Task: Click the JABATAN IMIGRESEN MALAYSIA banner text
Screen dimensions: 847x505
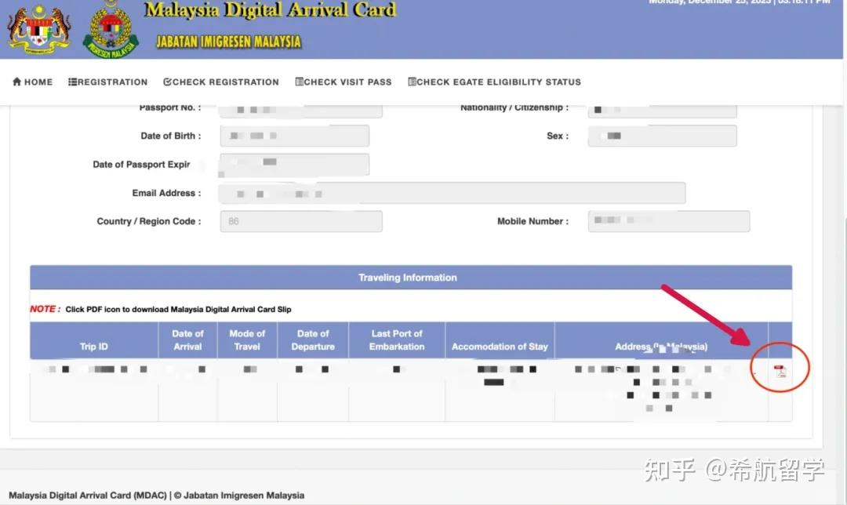Action: 228,42
